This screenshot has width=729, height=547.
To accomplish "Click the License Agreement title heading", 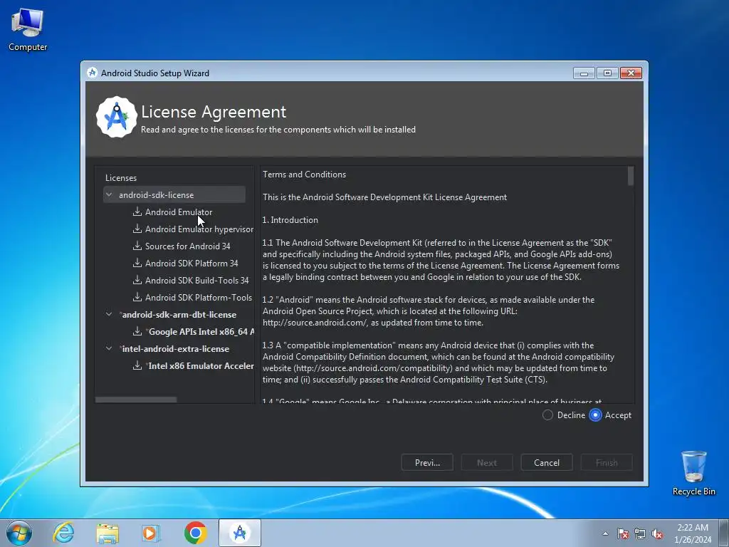I will point(214,112).
